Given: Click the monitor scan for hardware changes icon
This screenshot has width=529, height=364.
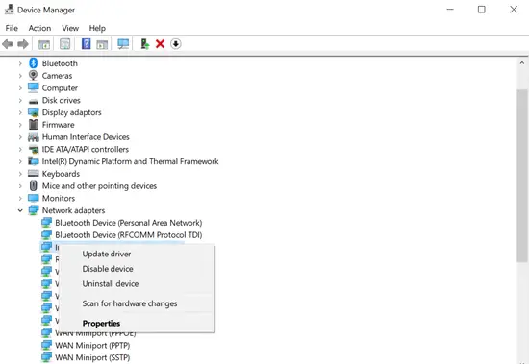Looking at the screenshot, I should pyautogui.click(x=123, y=44).
